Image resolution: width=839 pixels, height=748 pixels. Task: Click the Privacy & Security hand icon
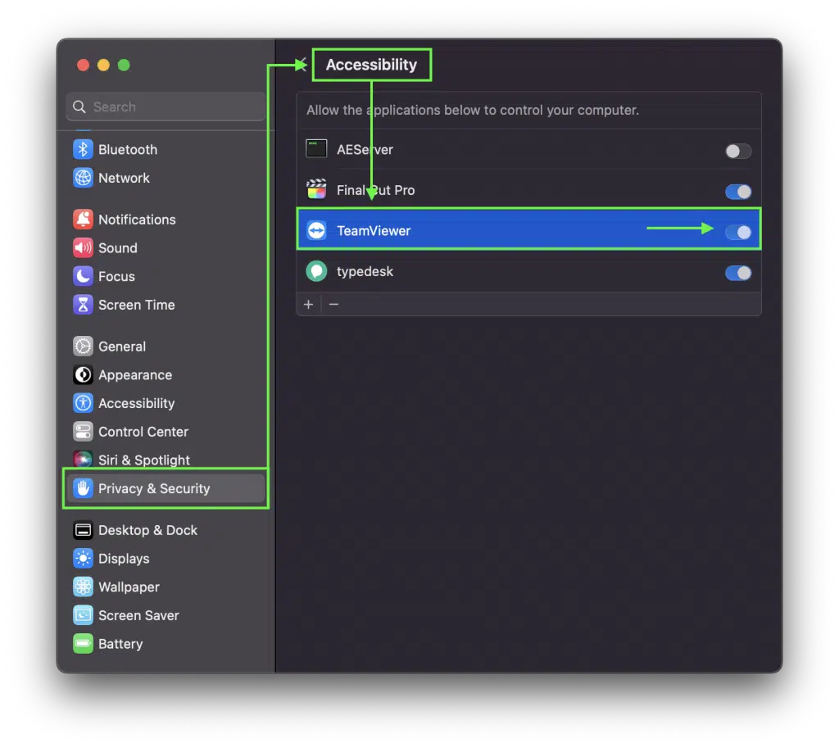coord(83,488)
